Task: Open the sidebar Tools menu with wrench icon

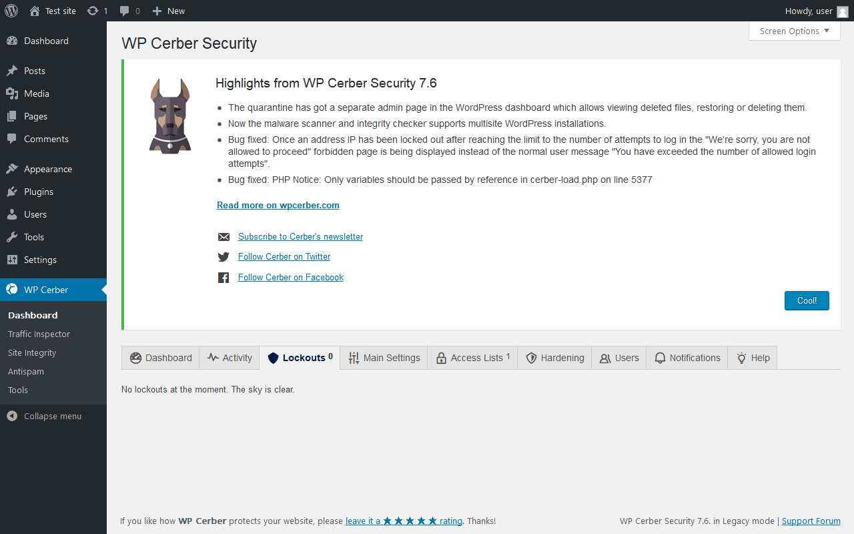Action: [x=53, y=237]
